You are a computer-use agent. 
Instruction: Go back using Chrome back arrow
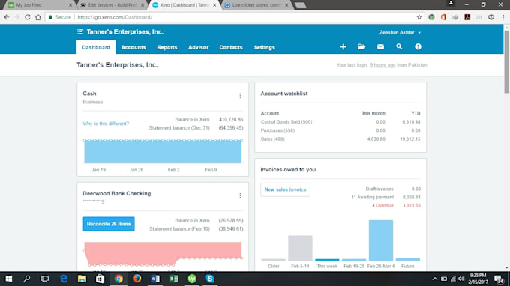point(7,17)
